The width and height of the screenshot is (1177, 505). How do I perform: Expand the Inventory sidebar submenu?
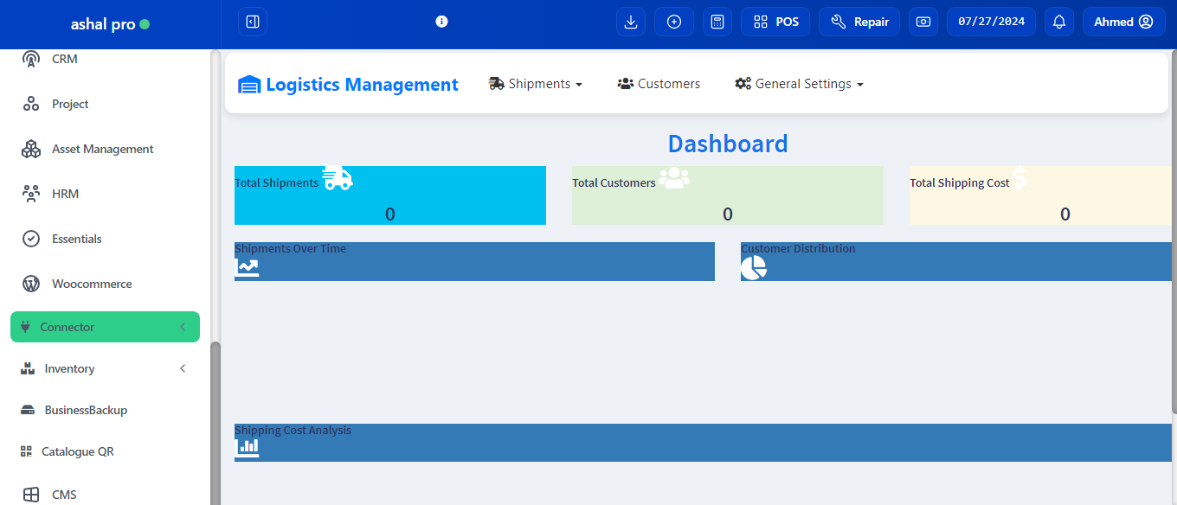coord(104,368)
